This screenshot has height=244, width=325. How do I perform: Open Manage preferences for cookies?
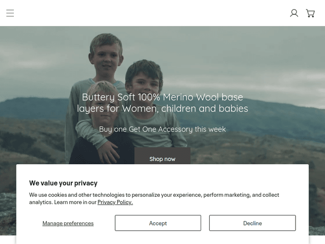point(68,223)
